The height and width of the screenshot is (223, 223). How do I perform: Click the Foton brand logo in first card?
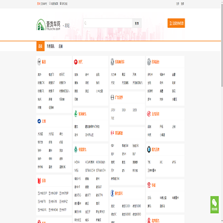click(x=40, y=62)
